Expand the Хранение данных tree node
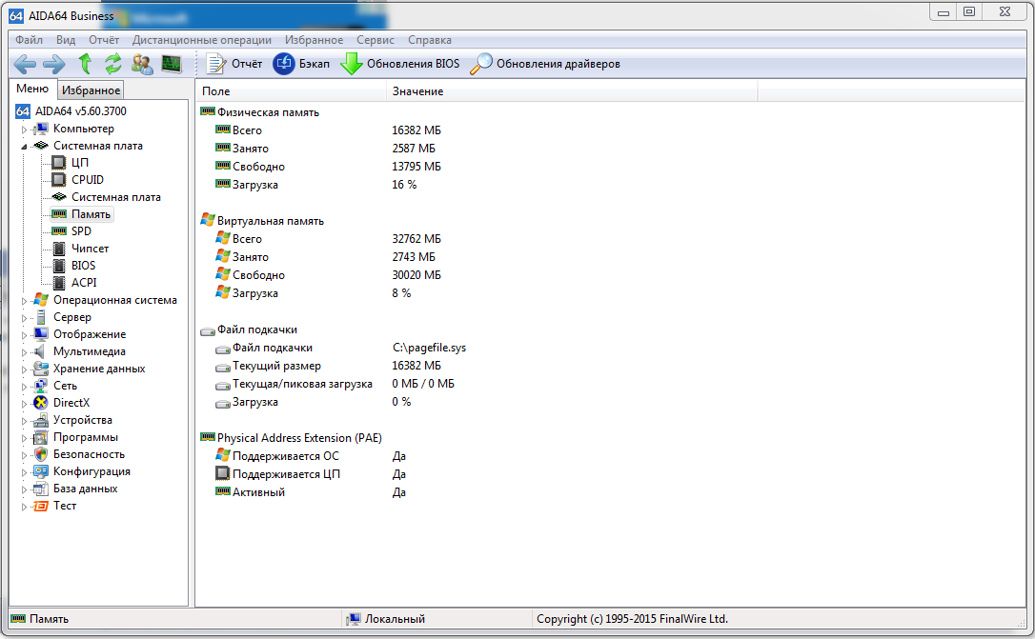Screen dimensions: 1035x639 tap(25, 369)
